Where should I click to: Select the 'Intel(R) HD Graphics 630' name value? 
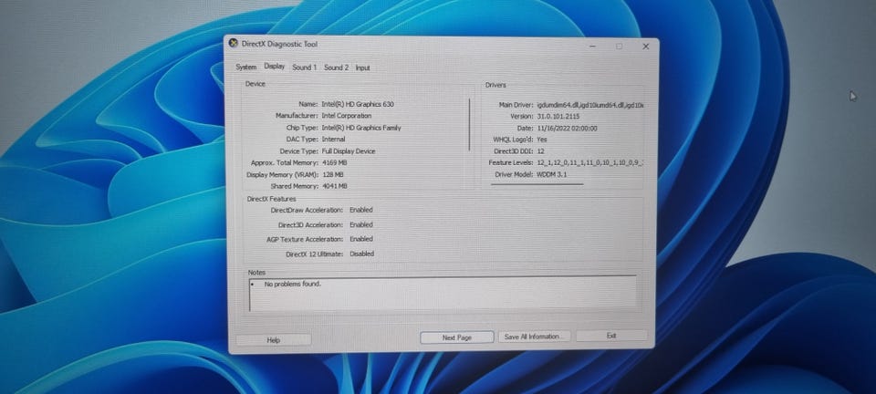[358, 104]
